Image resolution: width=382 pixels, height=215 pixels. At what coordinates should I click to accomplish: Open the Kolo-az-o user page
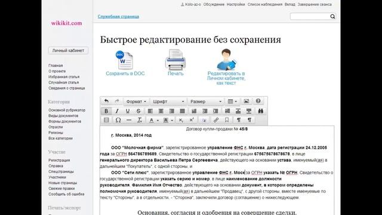[x=193, y=4]
